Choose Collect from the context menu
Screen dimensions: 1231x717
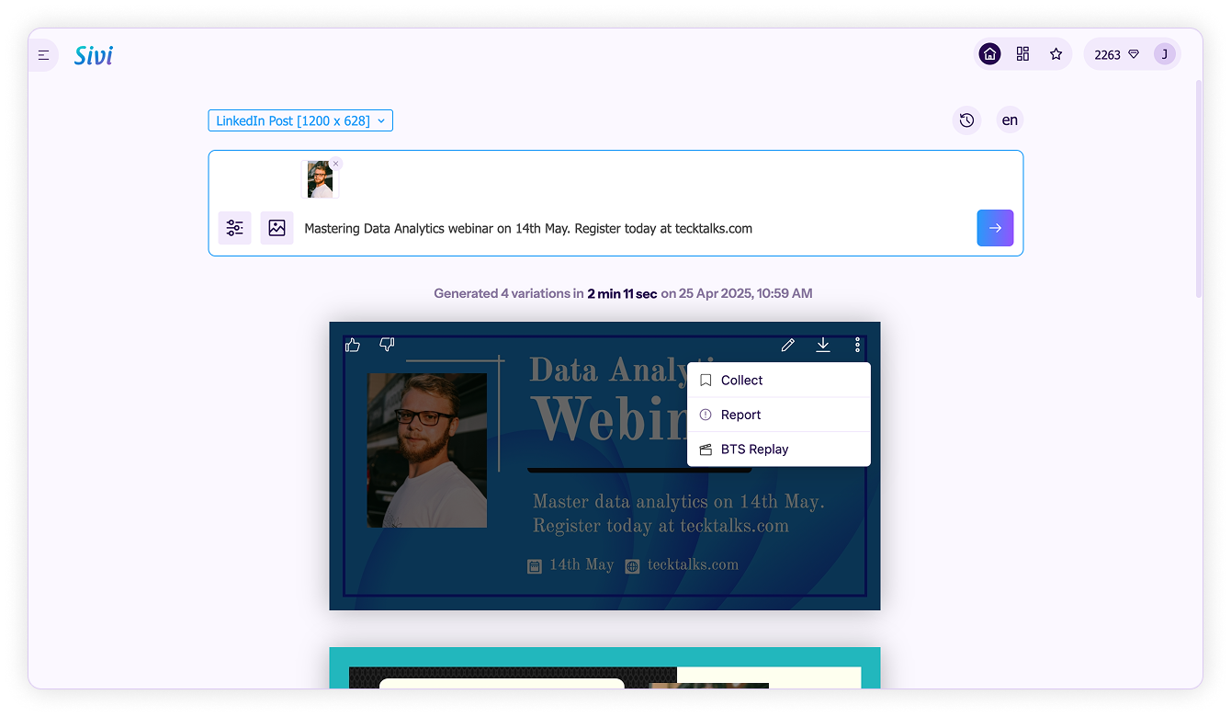[778, 381]
